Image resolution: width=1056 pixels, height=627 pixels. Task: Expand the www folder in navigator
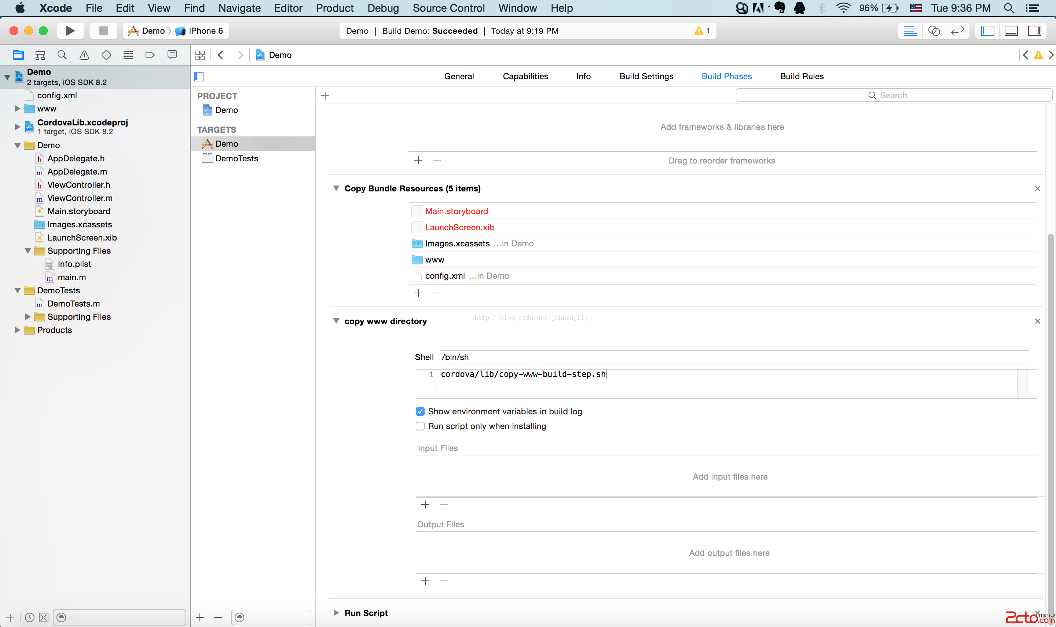pos(17,109)
